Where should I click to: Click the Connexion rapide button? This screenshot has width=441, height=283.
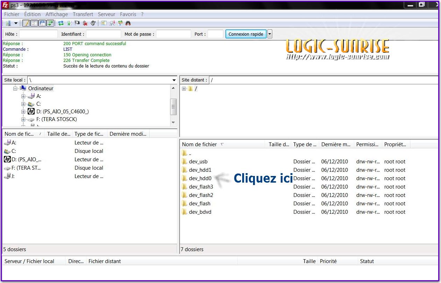point(246,34)
